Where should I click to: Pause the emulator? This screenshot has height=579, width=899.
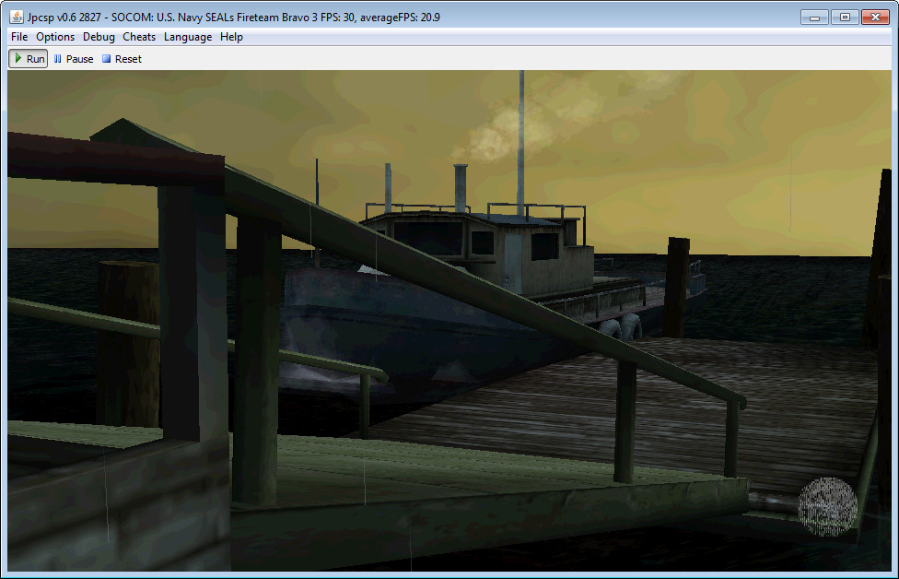point(74,58)
